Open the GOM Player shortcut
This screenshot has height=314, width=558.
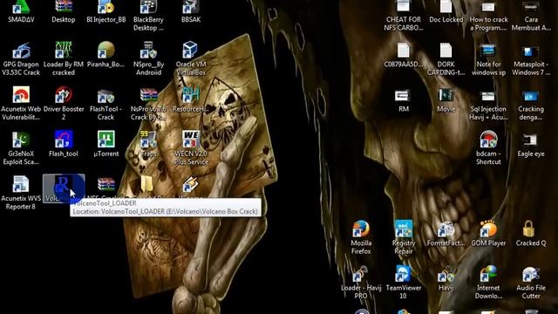point(488,229)
